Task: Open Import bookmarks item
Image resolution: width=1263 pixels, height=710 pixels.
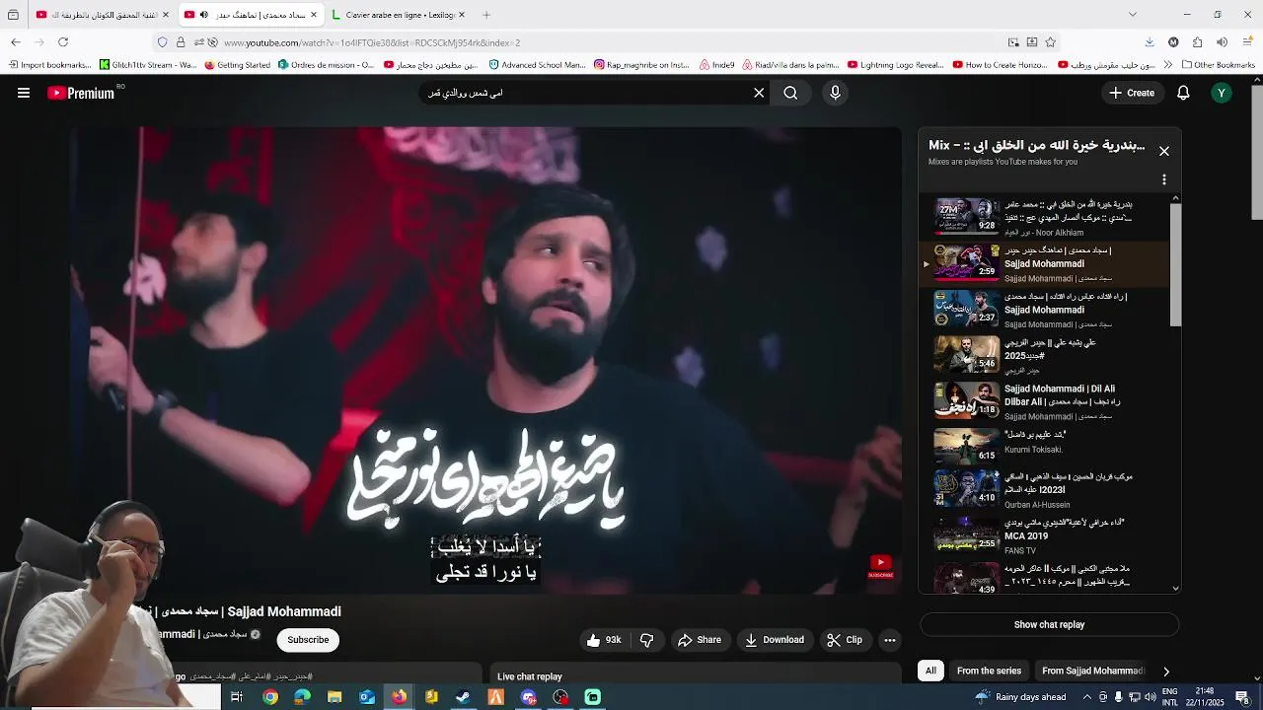Action: [x=48, y=65]
